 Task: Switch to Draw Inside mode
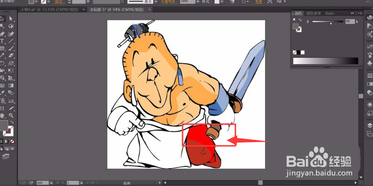click(13, 149)
